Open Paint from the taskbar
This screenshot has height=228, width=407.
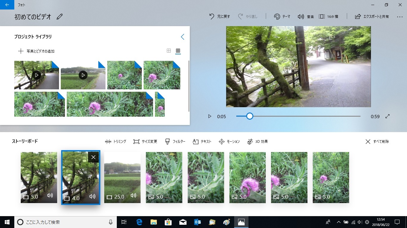[x=227, y=222]
